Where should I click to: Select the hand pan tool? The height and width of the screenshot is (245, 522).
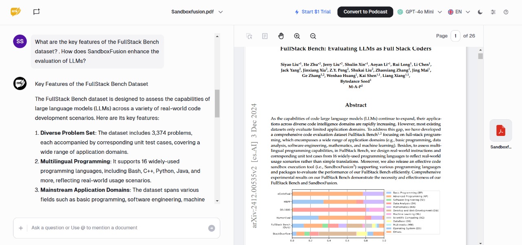tap(281, 36)
